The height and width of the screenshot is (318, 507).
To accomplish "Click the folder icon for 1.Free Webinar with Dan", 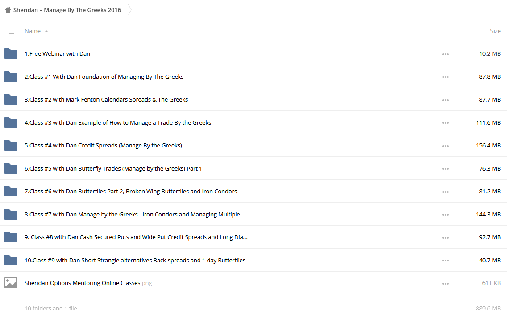I will 11,53.
